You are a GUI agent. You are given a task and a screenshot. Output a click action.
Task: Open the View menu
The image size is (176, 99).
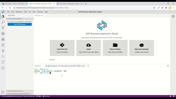tap(25, 12)
